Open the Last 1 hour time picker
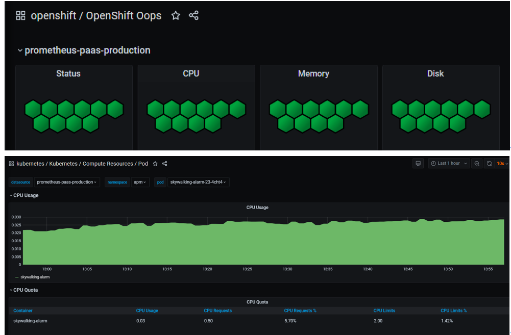Screen dimensions: 511x335 click(449, 164)
